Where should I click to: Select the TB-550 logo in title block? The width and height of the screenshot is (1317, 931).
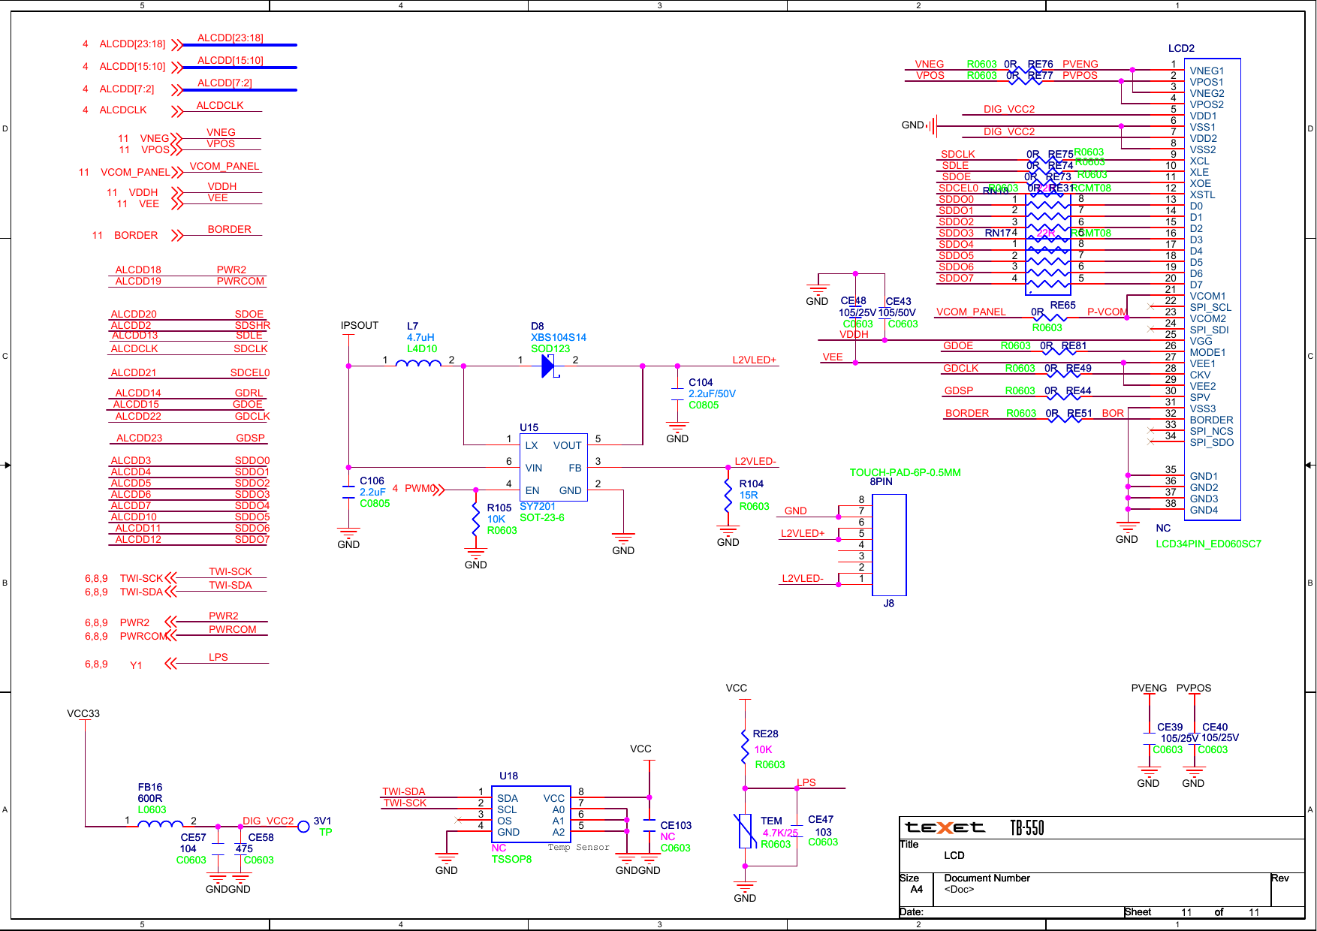(1029, 828)
